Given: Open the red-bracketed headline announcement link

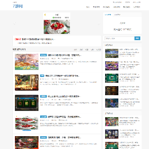Looking at the screenshot, I should pyautogui.click(x=35, y=39).
